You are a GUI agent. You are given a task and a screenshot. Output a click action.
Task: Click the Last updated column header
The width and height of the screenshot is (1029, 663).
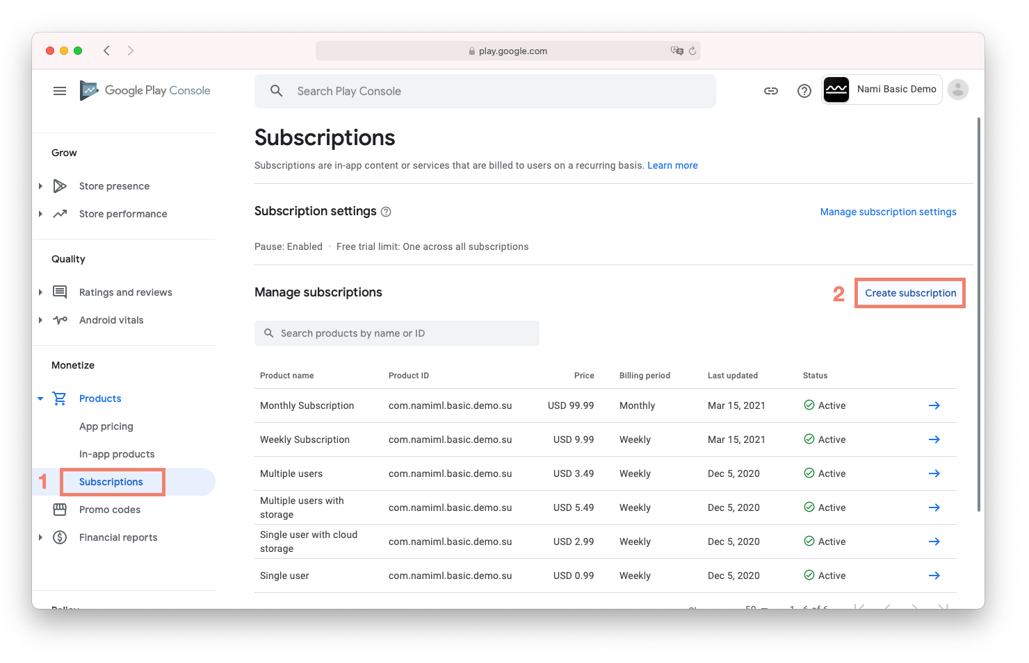tap(733, 376)
